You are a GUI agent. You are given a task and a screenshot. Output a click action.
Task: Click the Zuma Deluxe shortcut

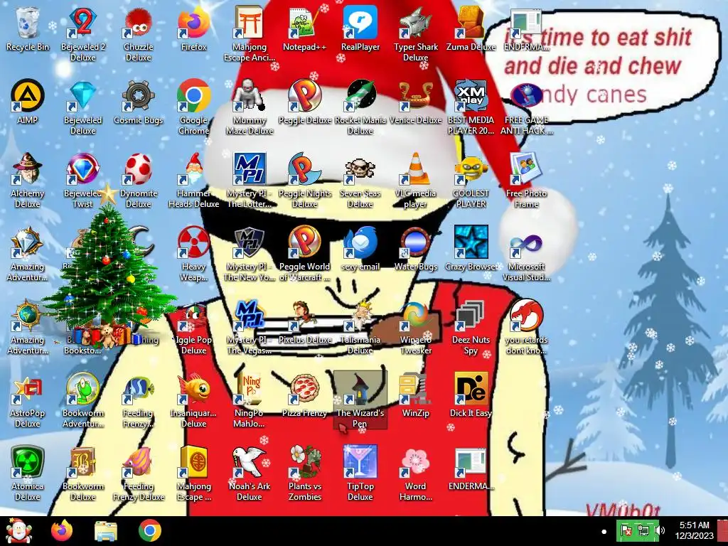point(471,28)
